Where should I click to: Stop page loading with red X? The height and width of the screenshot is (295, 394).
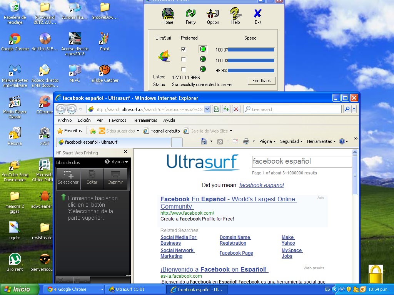(x=236, y=109)
